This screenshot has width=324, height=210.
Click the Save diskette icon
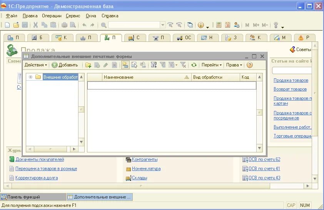pyautogui.click(x=25, y=25)
